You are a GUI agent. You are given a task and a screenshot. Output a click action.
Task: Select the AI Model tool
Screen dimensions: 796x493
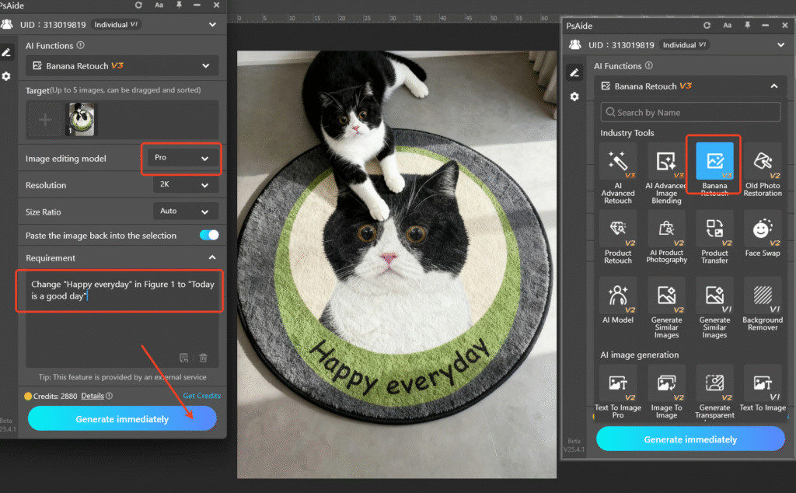pyautogui.click(x=618, y=302)
